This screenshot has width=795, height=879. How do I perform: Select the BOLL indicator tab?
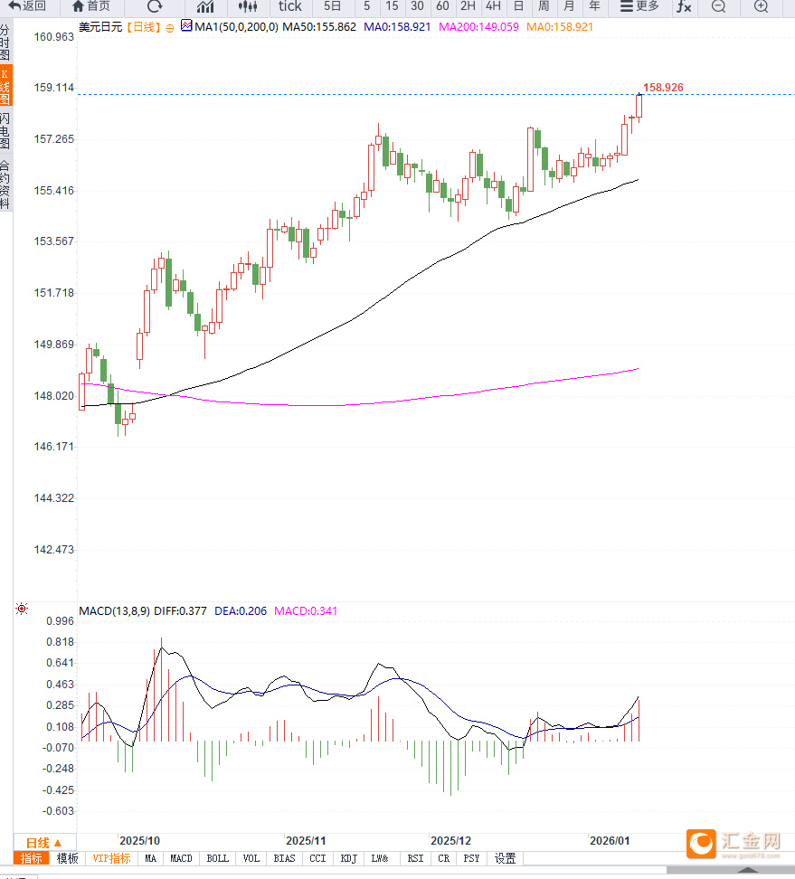(x=218, y=858)
